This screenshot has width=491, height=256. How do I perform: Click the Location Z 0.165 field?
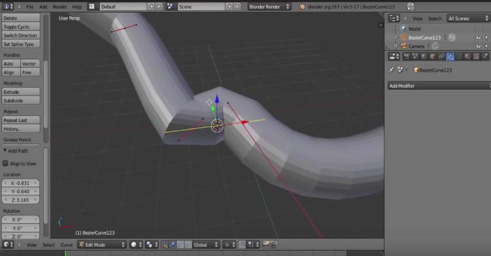(21, 200)
